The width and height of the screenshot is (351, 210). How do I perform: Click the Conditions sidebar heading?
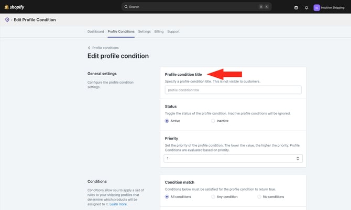(97, 181)
